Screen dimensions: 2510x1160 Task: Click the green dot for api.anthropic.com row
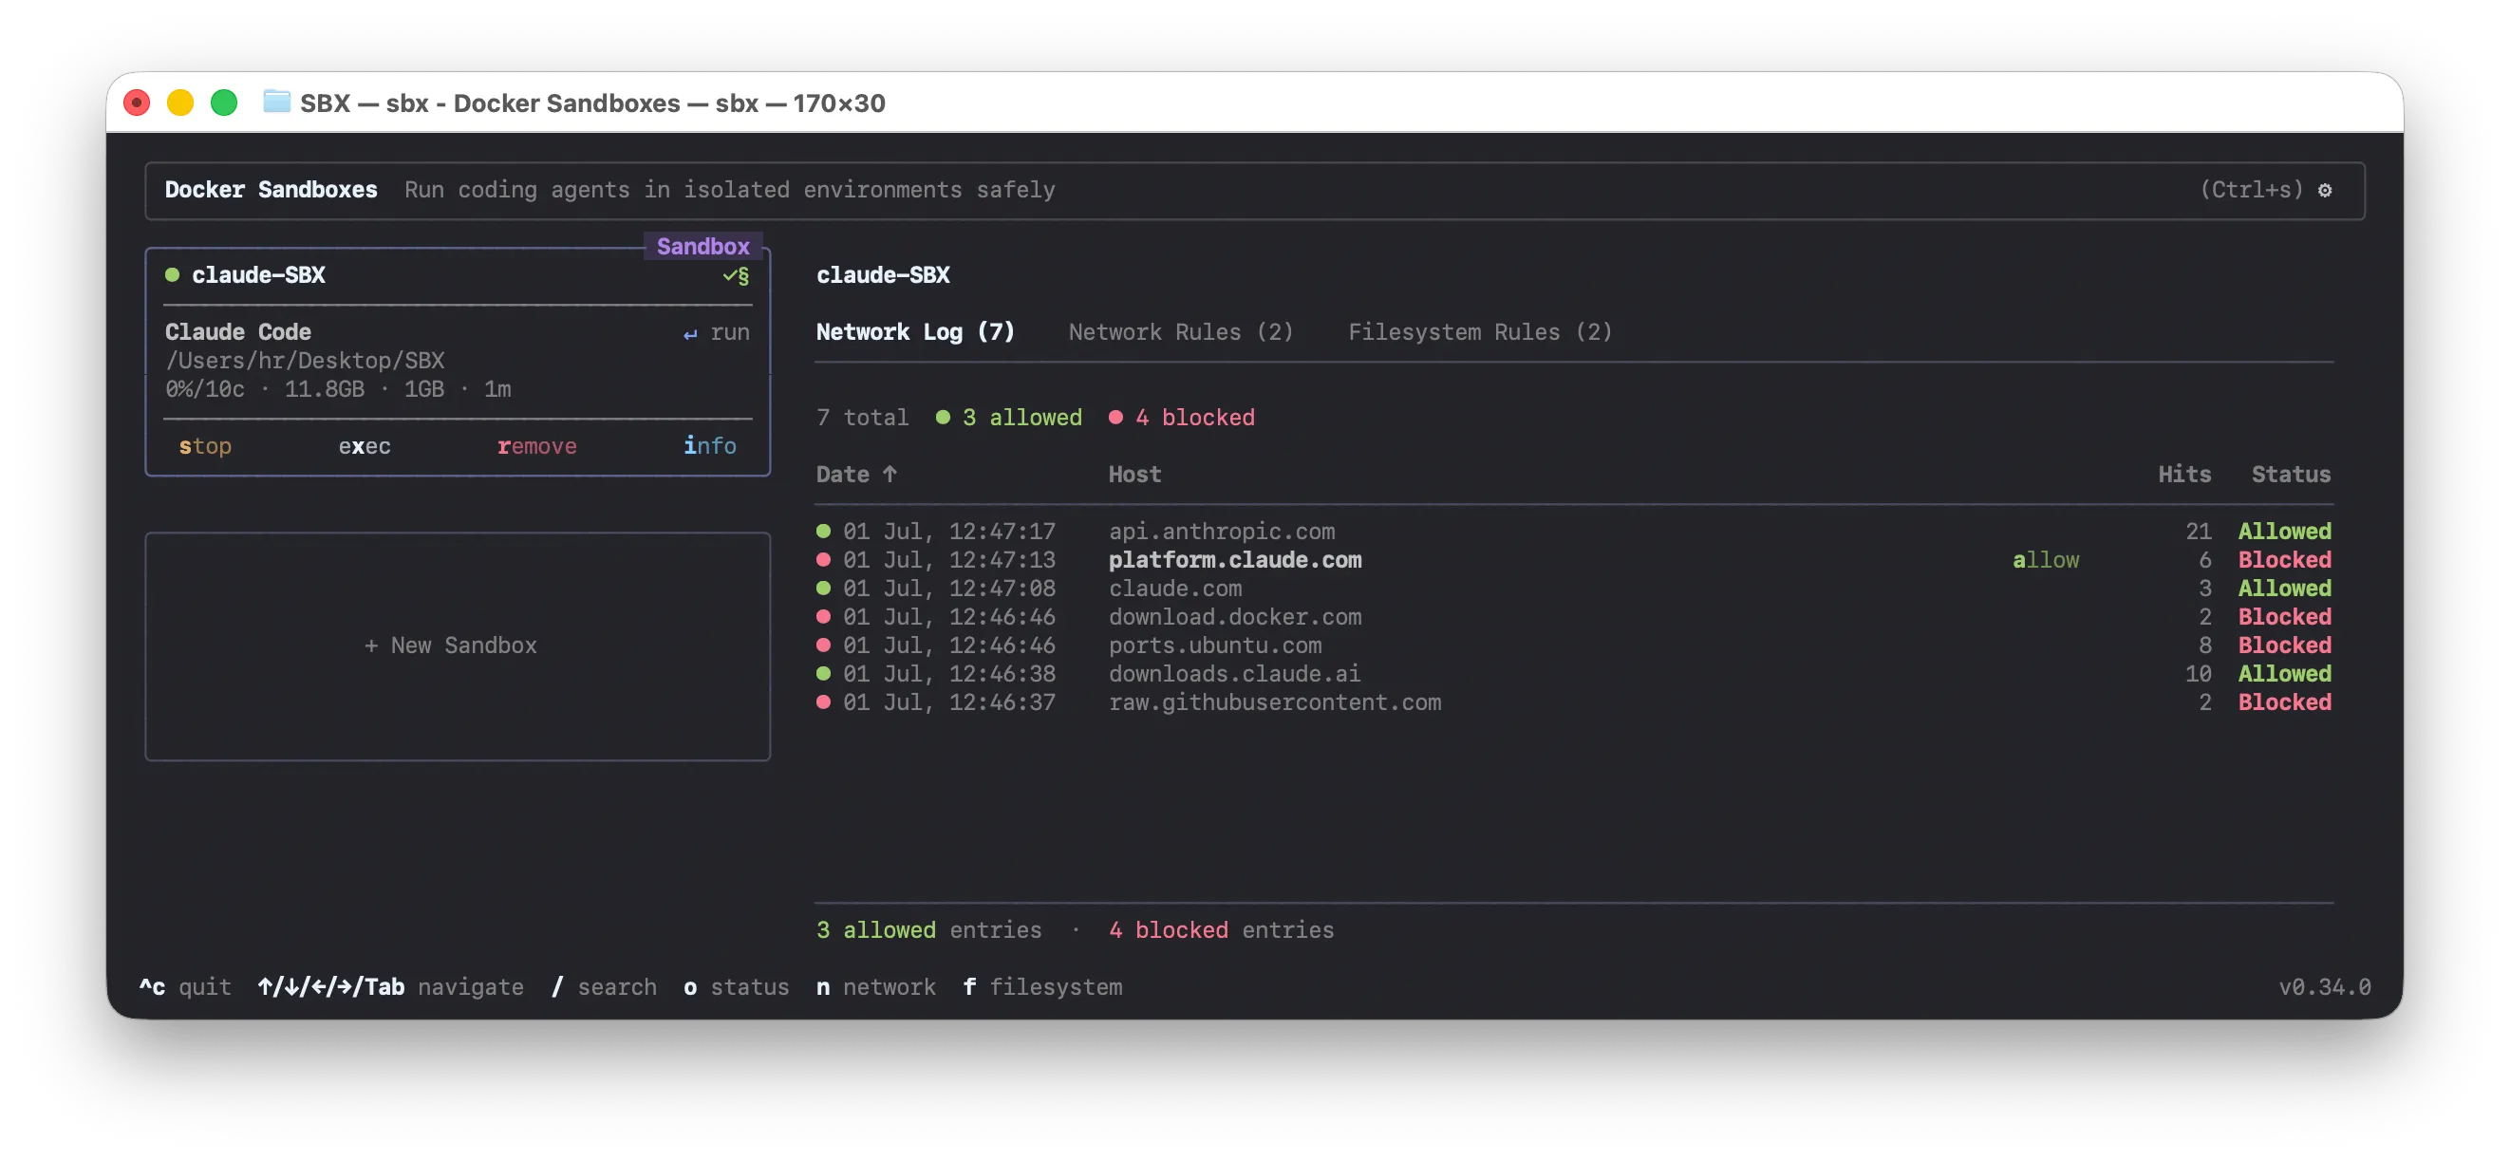click(x=823, y=532)
